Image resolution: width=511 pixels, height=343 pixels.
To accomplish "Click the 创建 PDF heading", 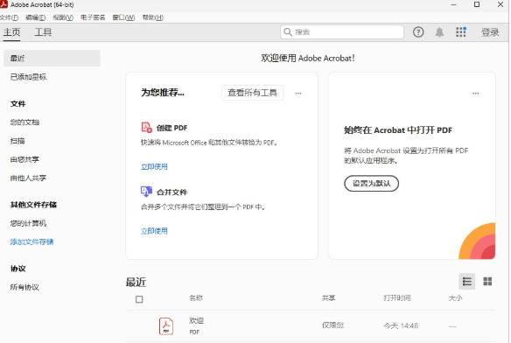I will [171, 128].
